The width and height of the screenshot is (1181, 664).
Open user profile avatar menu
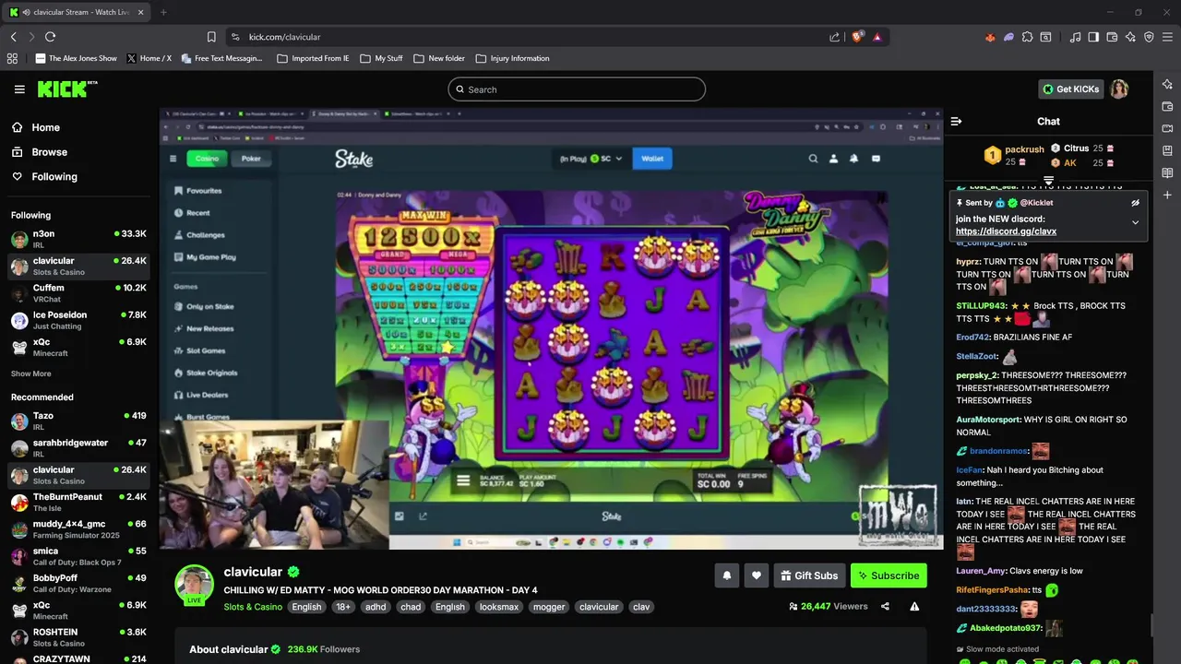(1119, 89)
